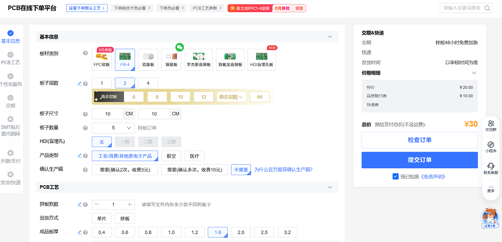Open 板子数量 quantity dropdown
502x242 pixels.
113,128
